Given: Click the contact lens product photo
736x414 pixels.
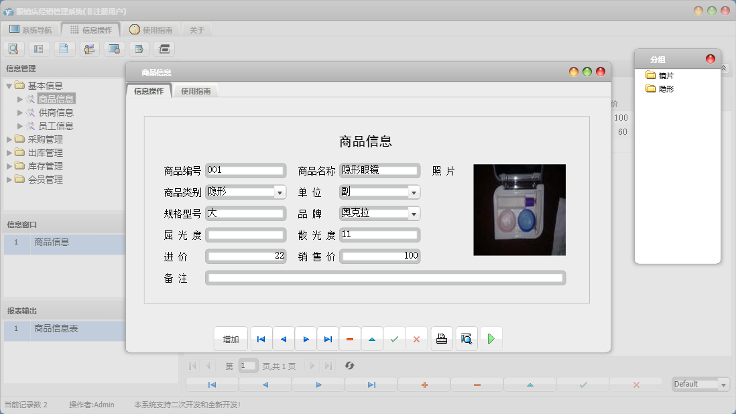Looking at the screenshot, I should [519, 210].
